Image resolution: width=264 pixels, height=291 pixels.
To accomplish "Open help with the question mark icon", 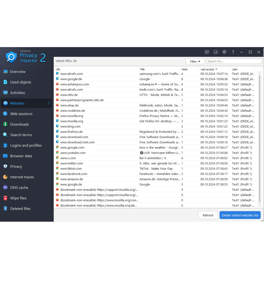I will 233,52.
